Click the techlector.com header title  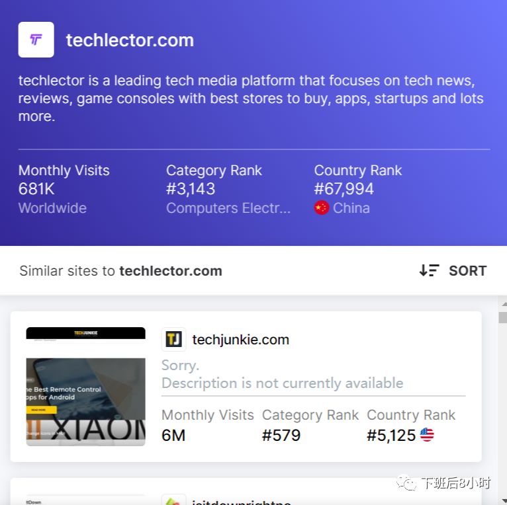pos(130,40)
